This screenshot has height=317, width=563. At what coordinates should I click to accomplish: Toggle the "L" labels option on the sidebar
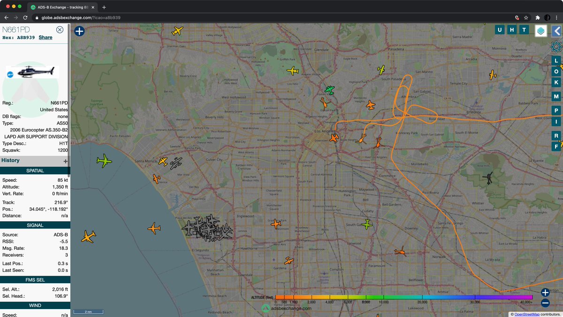[556, 61]
